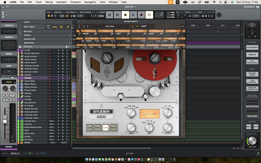Open the Transport menu

click(75, 2)
